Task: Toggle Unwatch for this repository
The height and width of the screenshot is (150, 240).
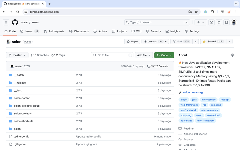Action: [153, 42]
